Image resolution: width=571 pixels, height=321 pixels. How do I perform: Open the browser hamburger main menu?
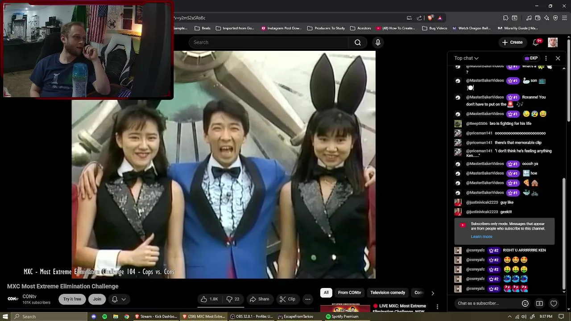[565, 18]
